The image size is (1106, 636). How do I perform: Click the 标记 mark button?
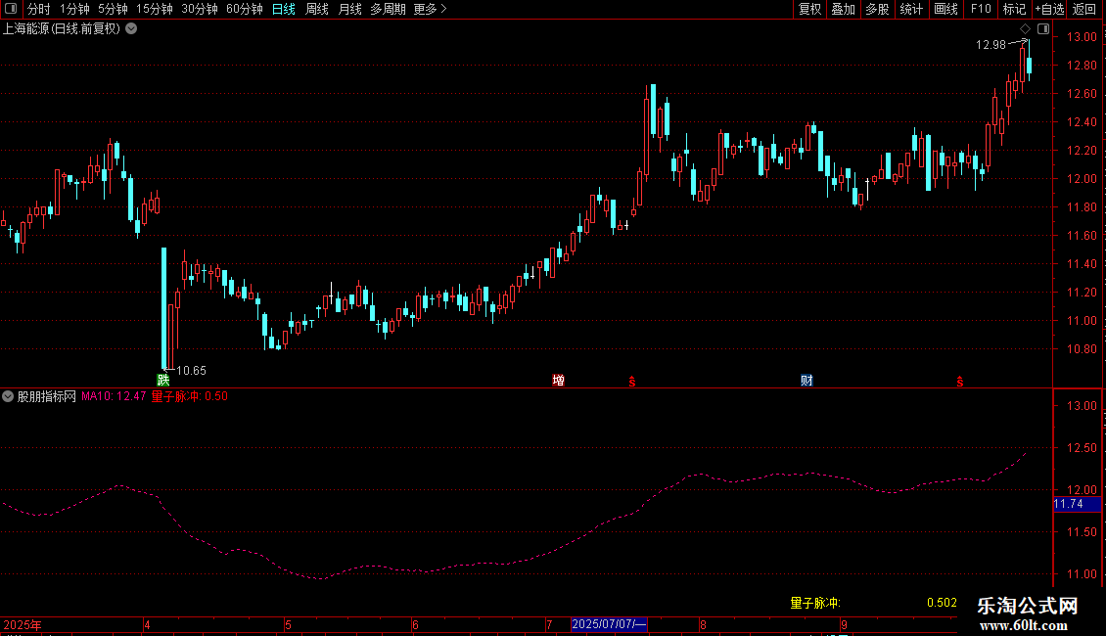[x=1014, y=9]
